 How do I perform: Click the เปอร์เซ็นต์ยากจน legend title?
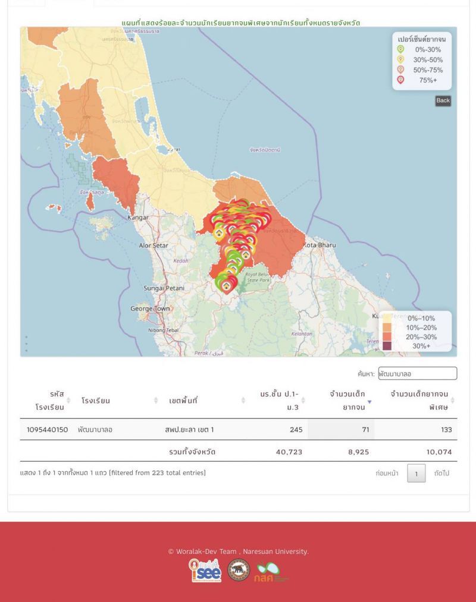(x=422, y=39)
